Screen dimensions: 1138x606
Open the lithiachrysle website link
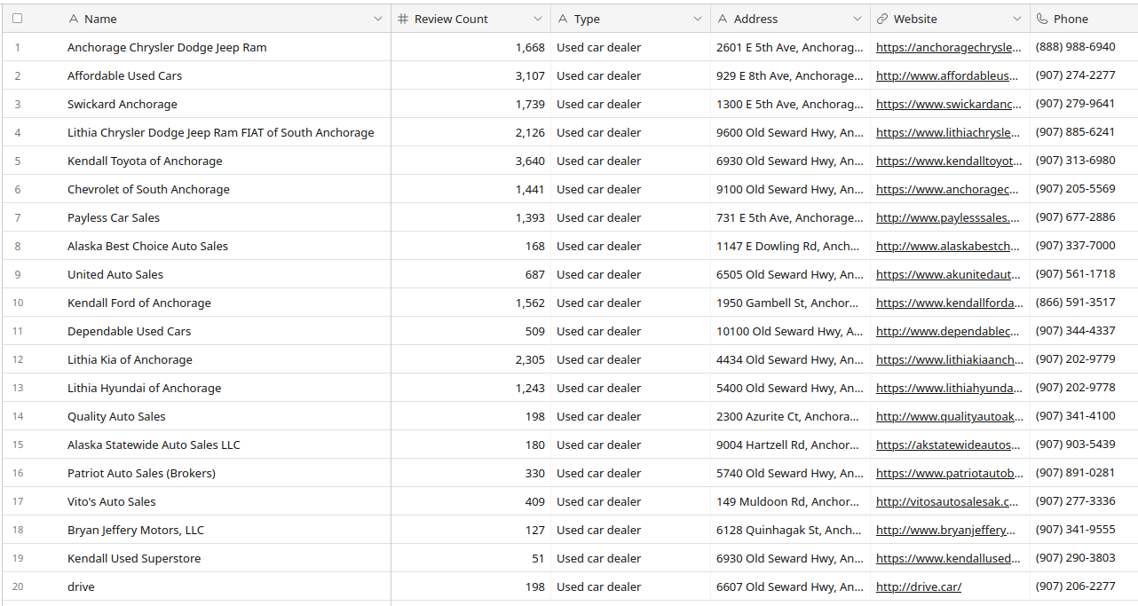click(949, 132)
